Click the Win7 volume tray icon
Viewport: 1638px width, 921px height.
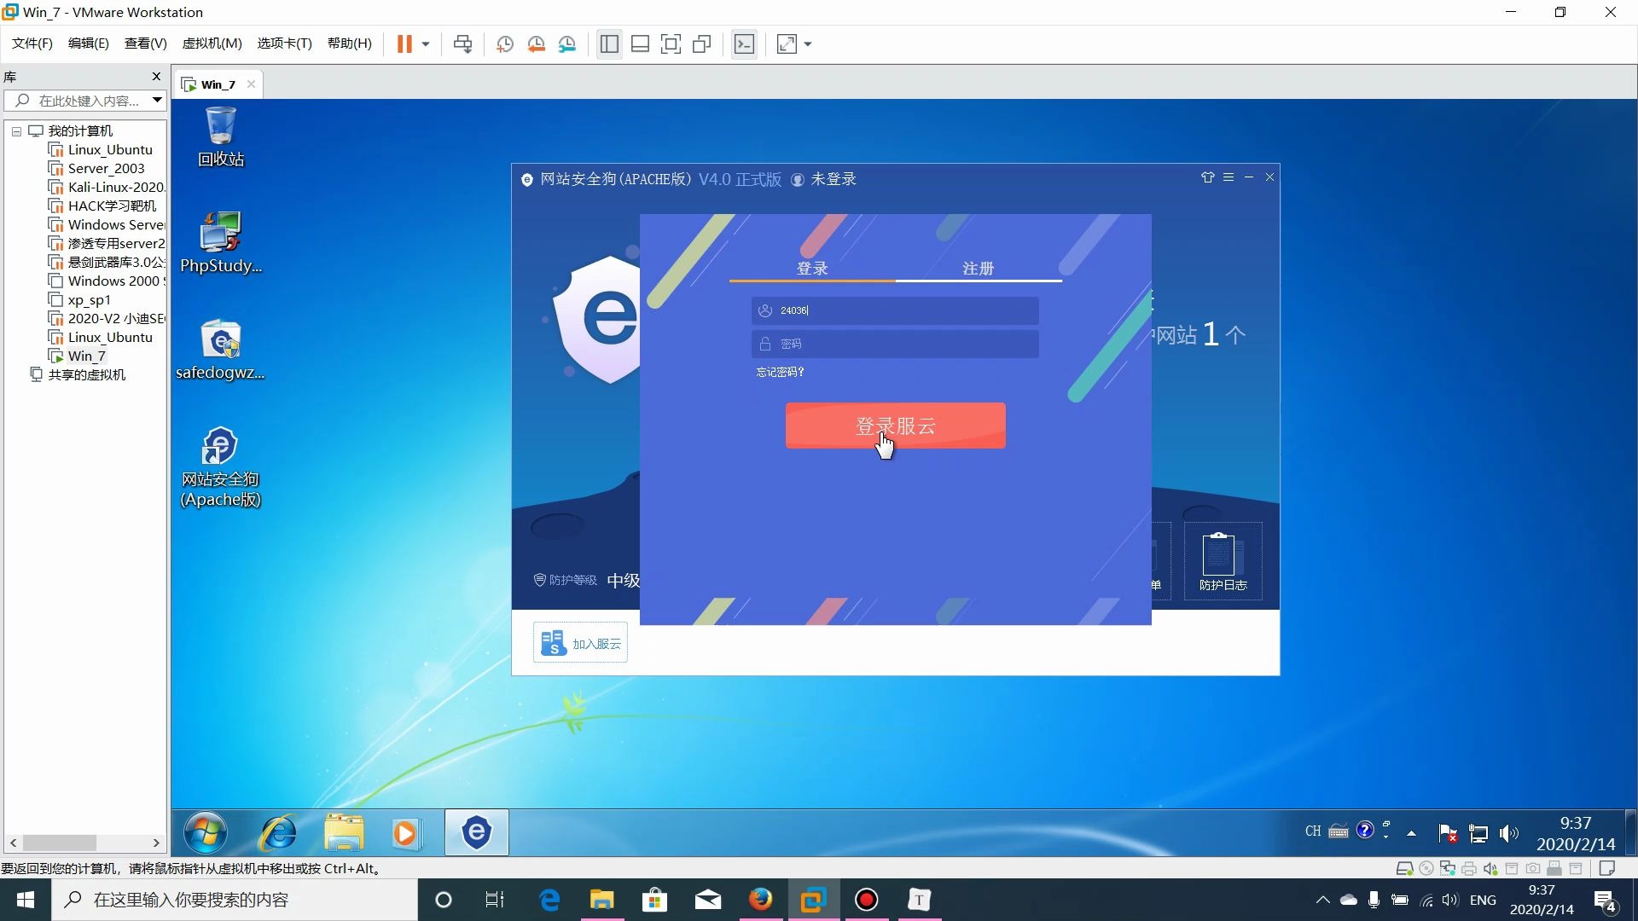tap(1508, 833)
